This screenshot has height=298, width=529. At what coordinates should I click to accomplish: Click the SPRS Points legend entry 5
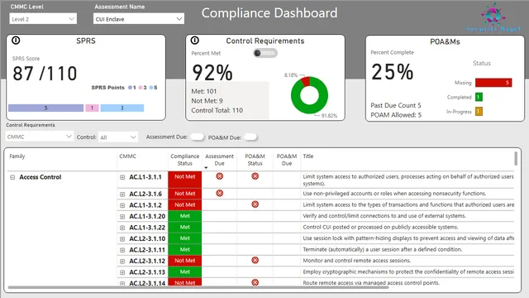154,88
